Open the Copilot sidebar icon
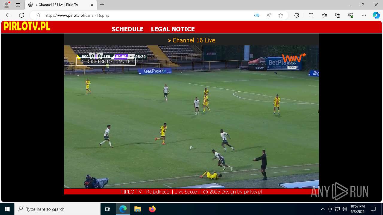The width and height of the screenshot is (383, 215). 376,15
